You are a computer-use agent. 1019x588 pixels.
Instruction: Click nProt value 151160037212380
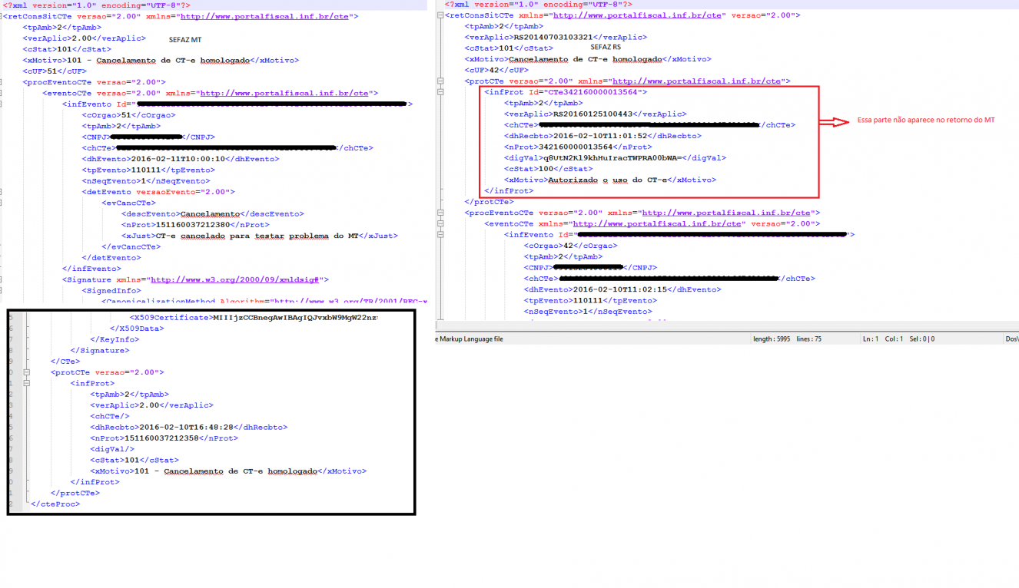[192, 225]
